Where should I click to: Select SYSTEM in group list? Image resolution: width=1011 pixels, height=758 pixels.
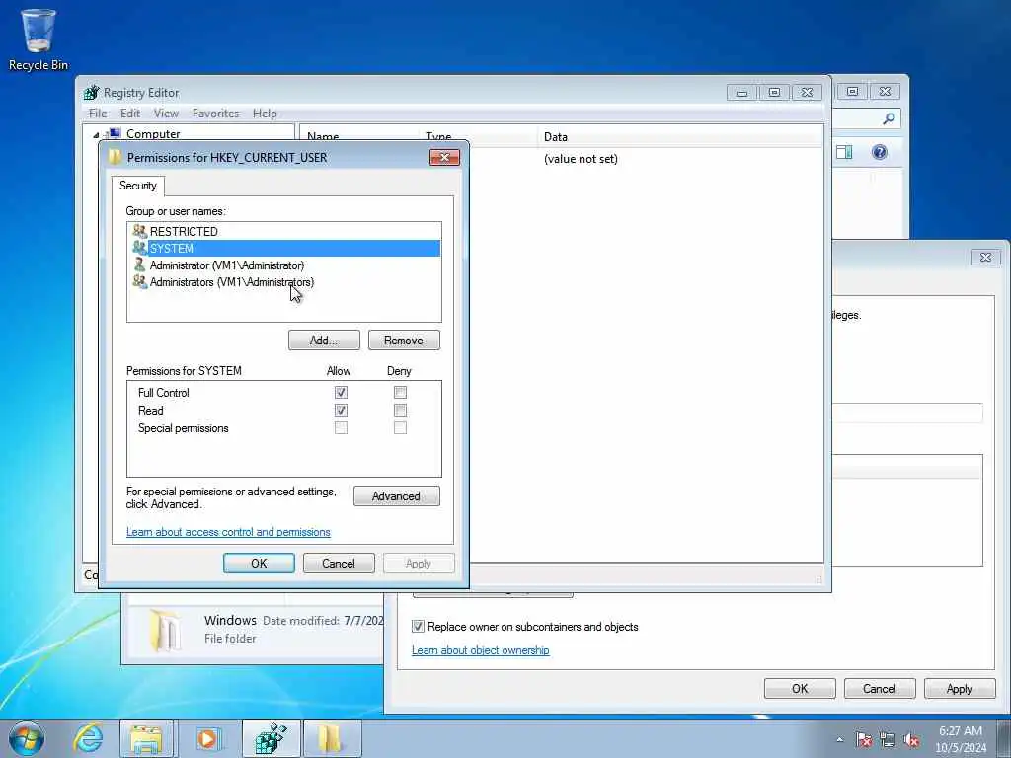click(283, 248)
